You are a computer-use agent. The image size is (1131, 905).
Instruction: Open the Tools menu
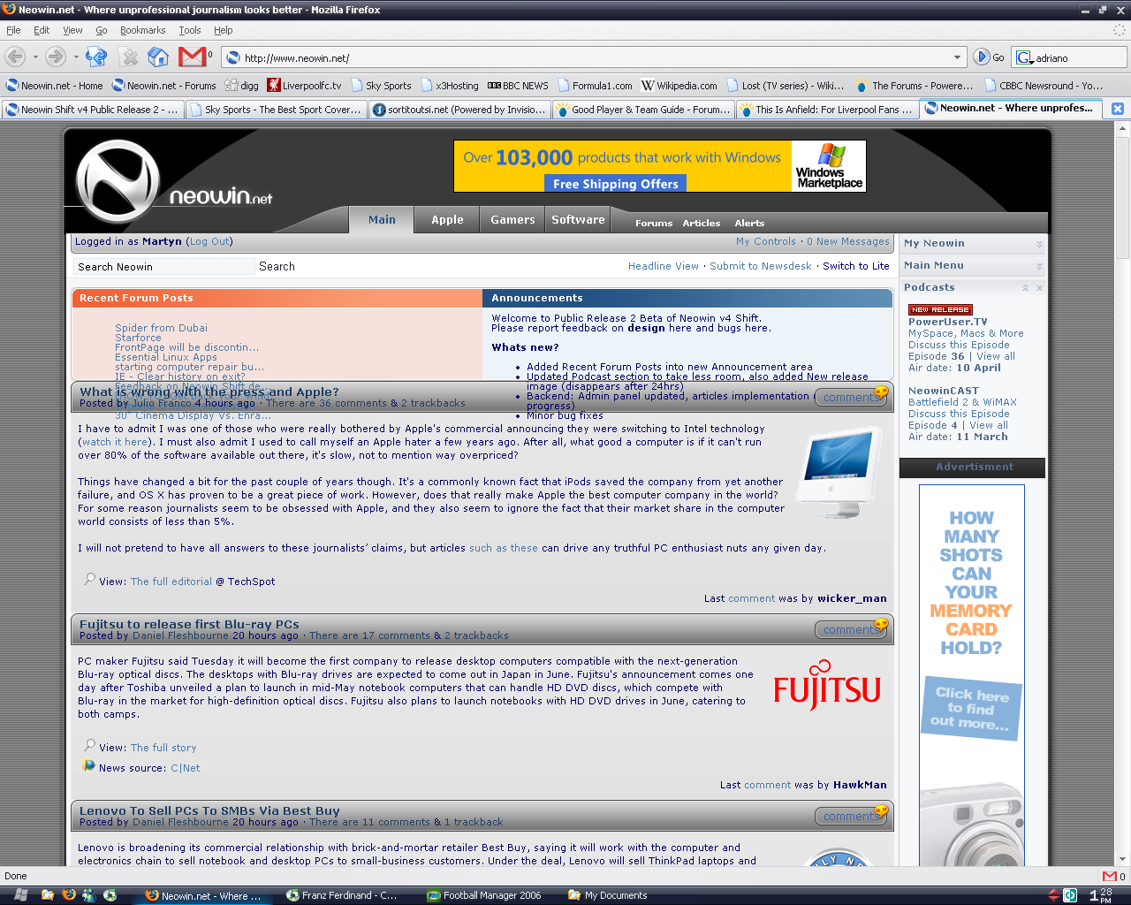pyautogui.click(x=190, y=30)
